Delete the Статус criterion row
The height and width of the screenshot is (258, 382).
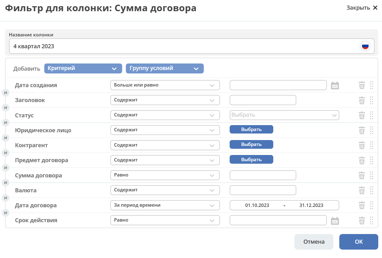tap(362, 115)
